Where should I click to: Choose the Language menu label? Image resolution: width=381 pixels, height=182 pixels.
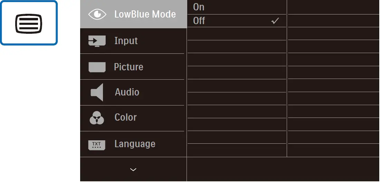coord(135,144)
